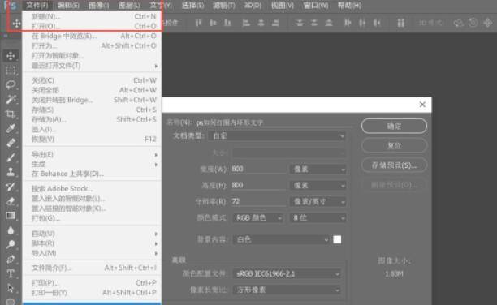The height and width of the screenshot is (305, 497).
Task: Select the Dodge tool
Action: pos(11,244)
